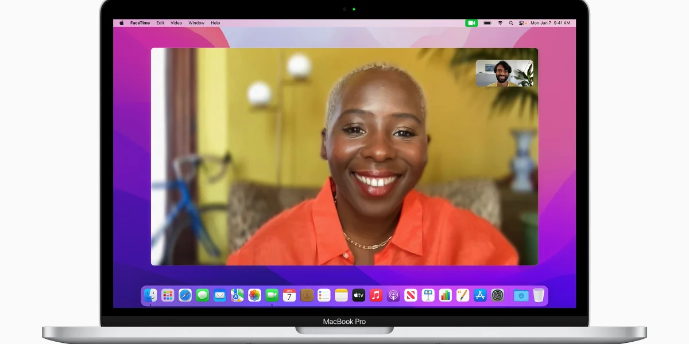Open the Apple TV app in Dock

point(358,295)
